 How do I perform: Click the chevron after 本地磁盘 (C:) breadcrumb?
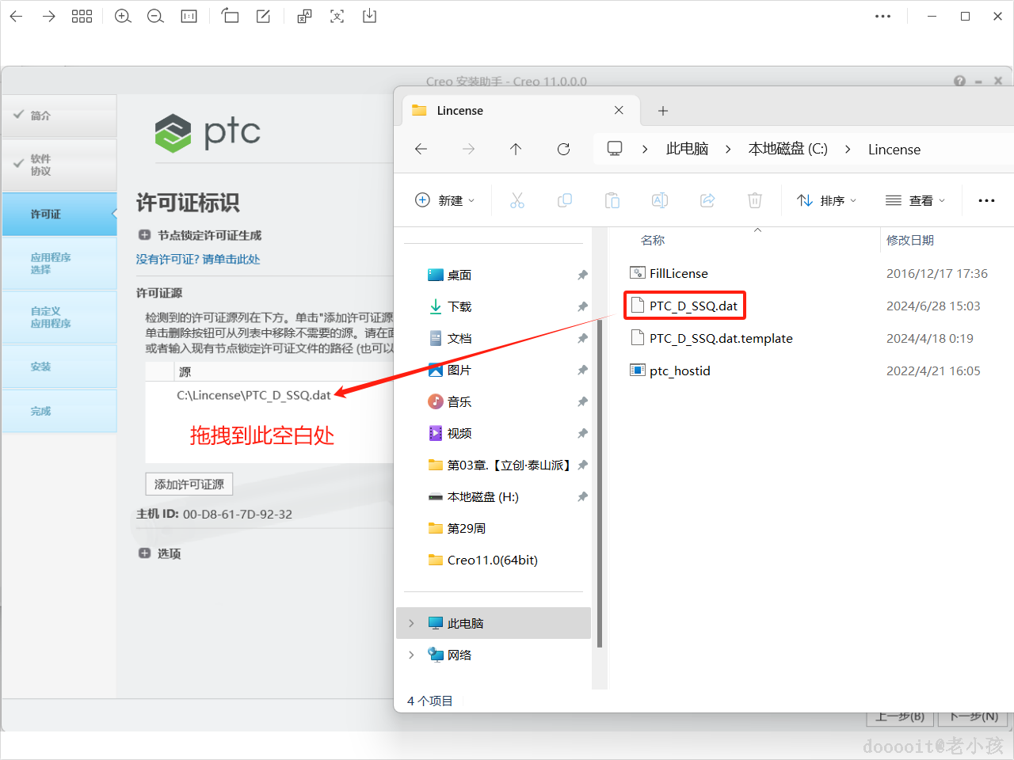click(848, 149)
